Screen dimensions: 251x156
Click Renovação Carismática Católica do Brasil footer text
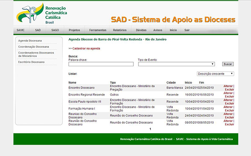pos(146,139)
